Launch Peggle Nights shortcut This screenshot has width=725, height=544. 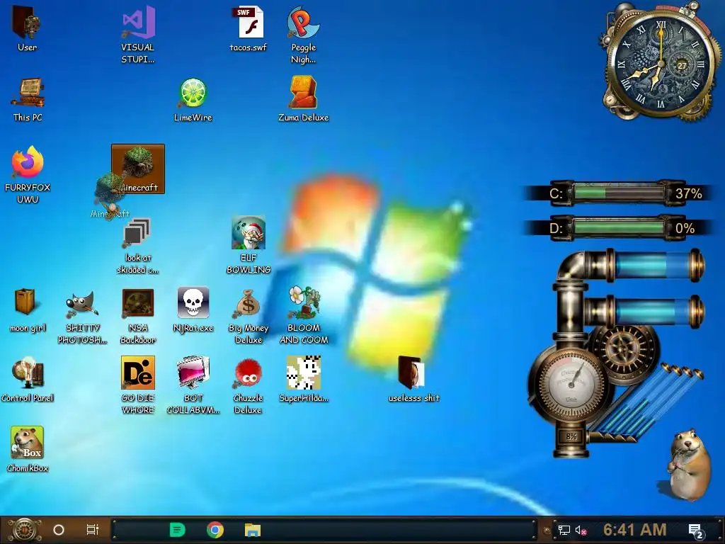point(303,35)
